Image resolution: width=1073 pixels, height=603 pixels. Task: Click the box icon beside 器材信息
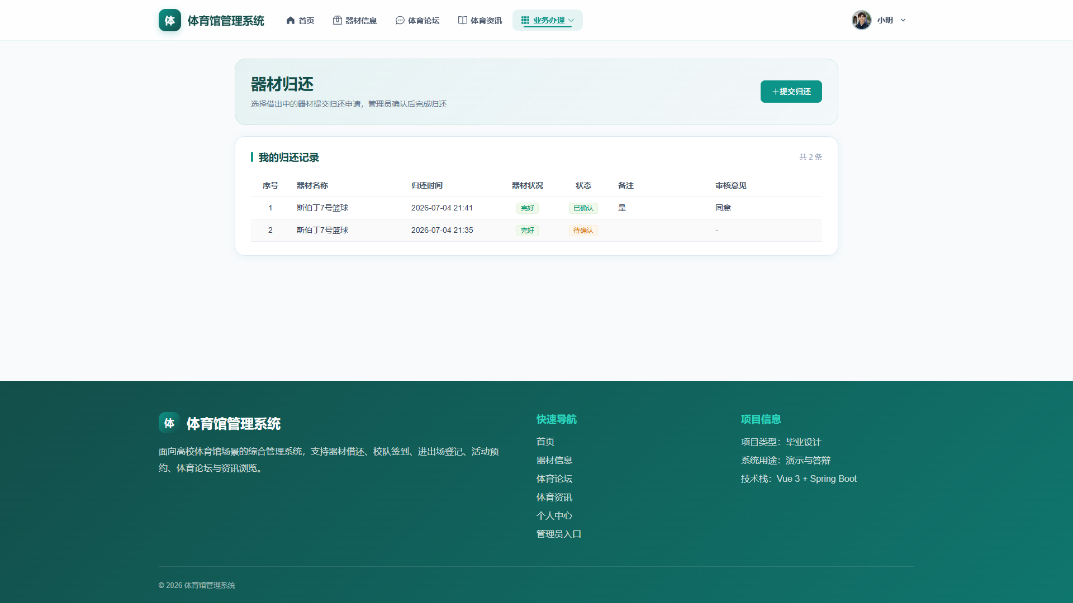[x=338, y=20]
